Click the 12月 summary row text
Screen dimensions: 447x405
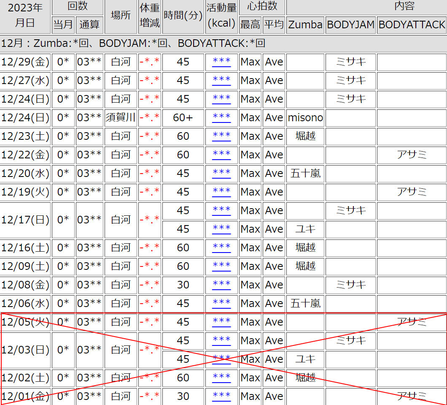133,43
